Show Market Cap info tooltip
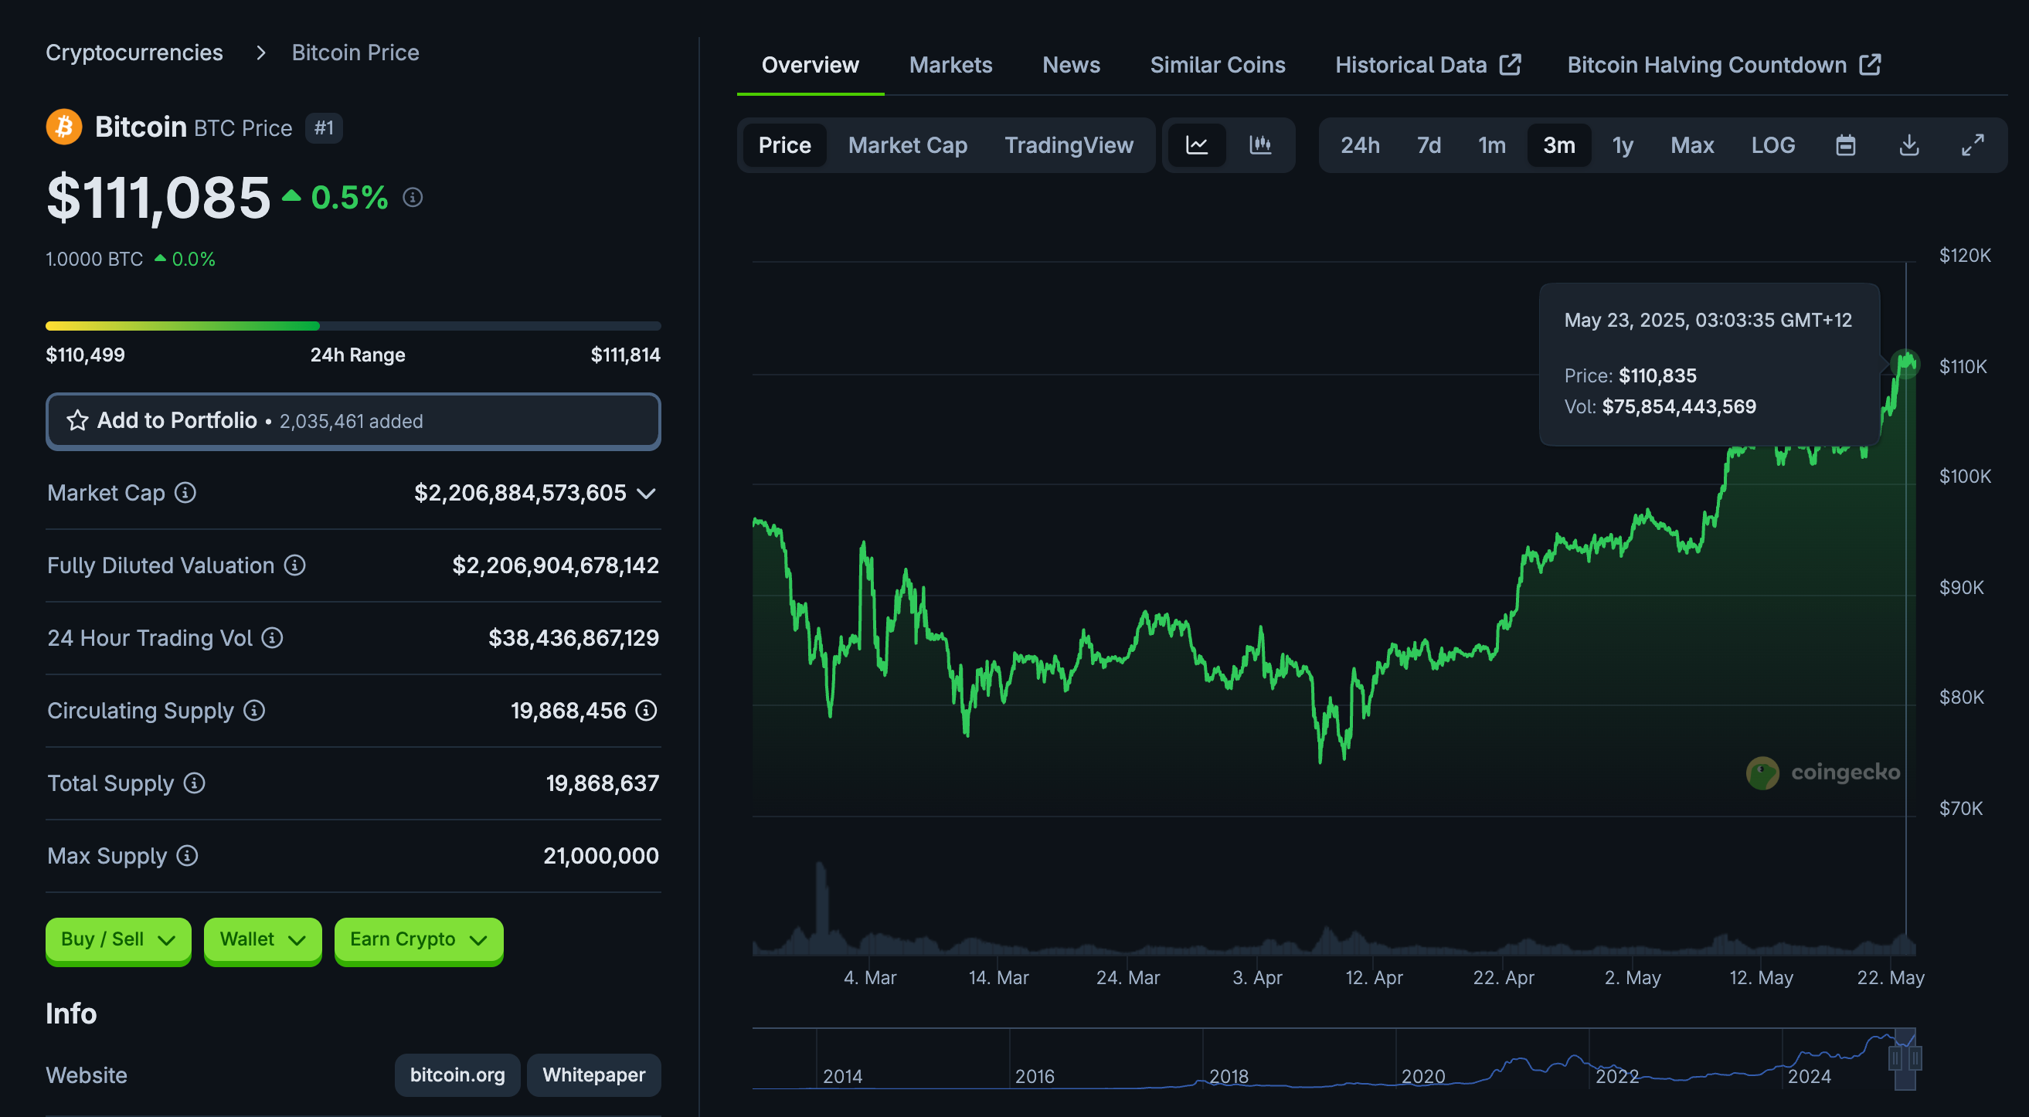This screenshot has height=1117, width=2029. point(185,493)
